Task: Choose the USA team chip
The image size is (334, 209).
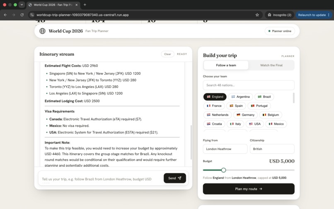Action: (x=255, y=124)
